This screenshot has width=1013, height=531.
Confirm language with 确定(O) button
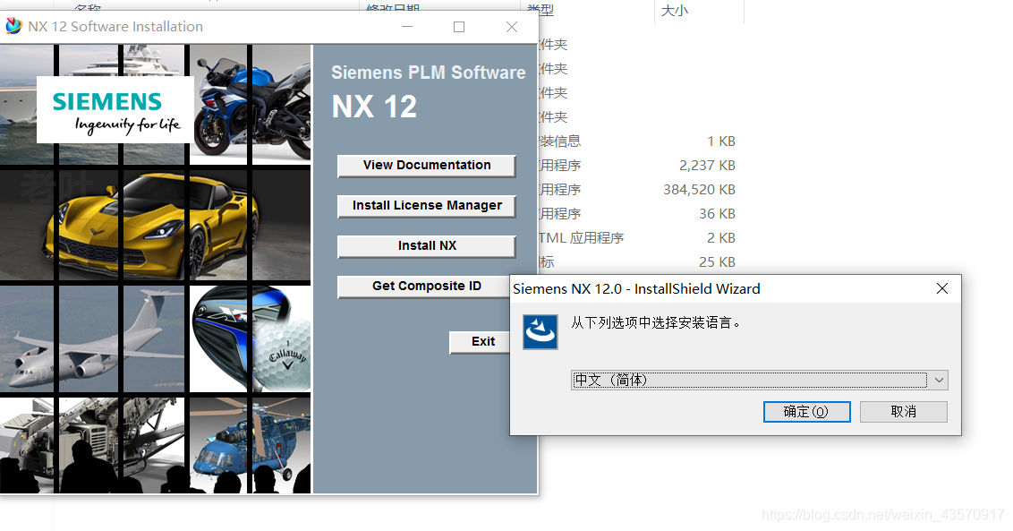pyautogui.click(x=806, y=412)
